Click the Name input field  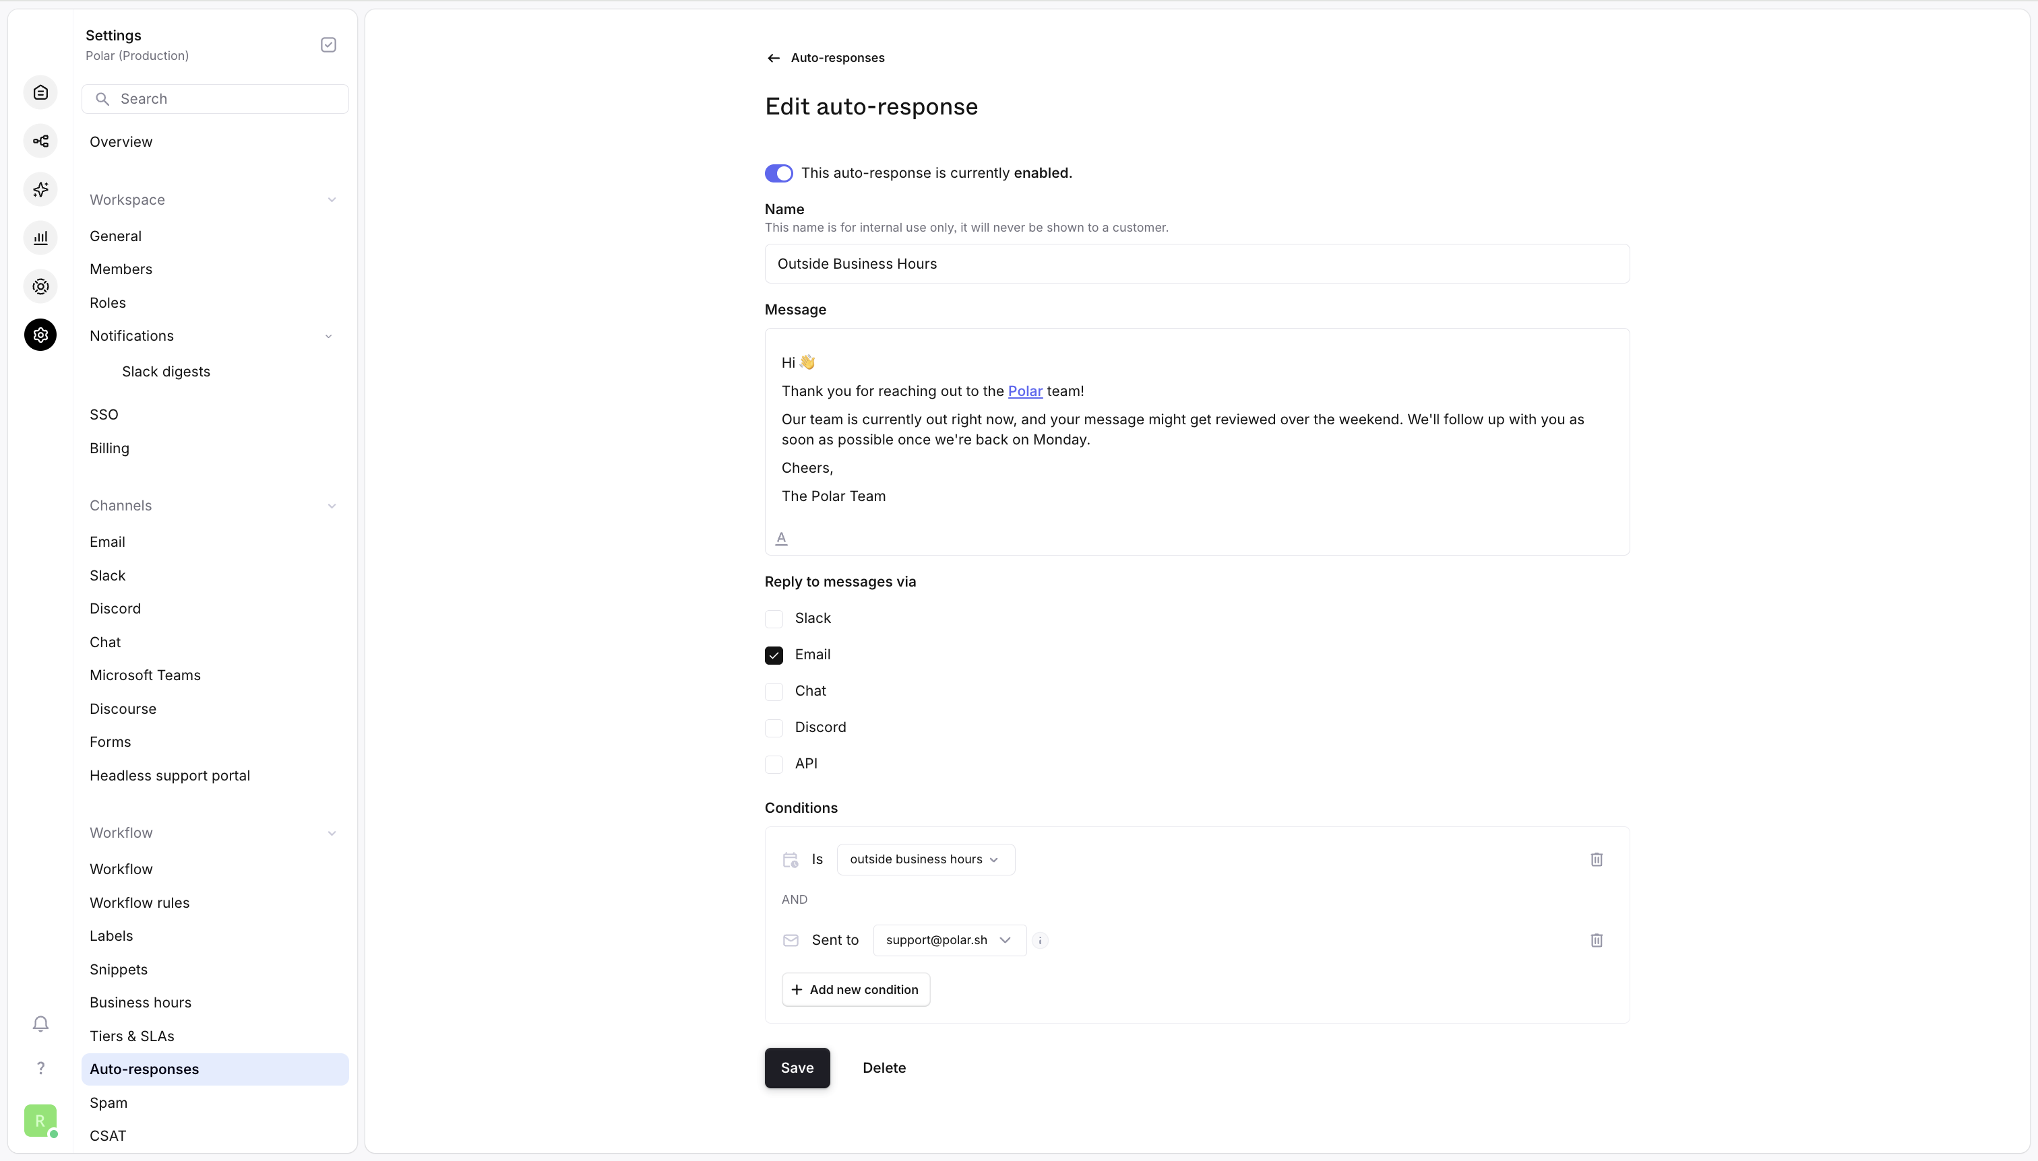coord(1196,264)
